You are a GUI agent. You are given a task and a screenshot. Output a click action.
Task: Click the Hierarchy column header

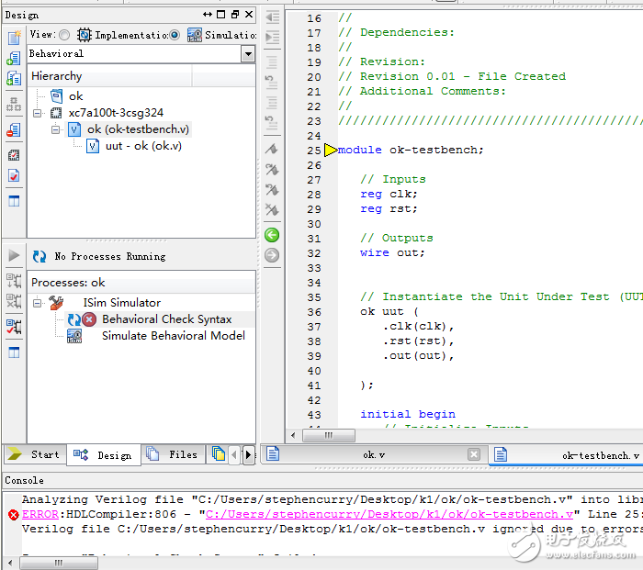click(x=110, y=76)
